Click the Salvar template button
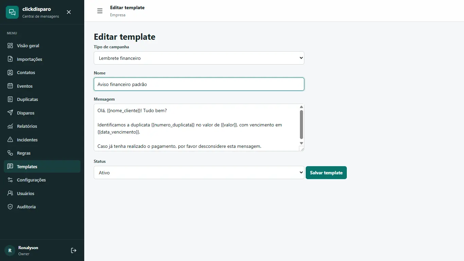464x261 pixels. click(x=326, y=173)
